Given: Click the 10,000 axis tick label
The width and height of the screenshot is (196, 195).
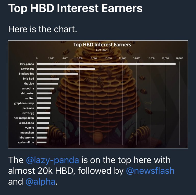Looking at the screenshot, I should (108, 58).
